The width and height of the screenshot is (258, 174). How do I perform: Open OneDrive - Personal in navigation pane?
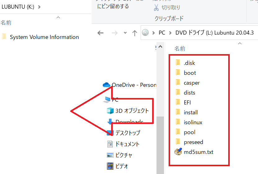coord(134,85)
